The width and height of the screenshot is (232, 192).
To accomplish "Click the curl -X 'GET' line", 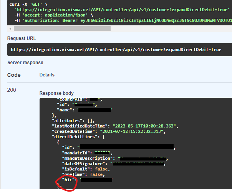I will pyautogui.click(x=28, y=4).
